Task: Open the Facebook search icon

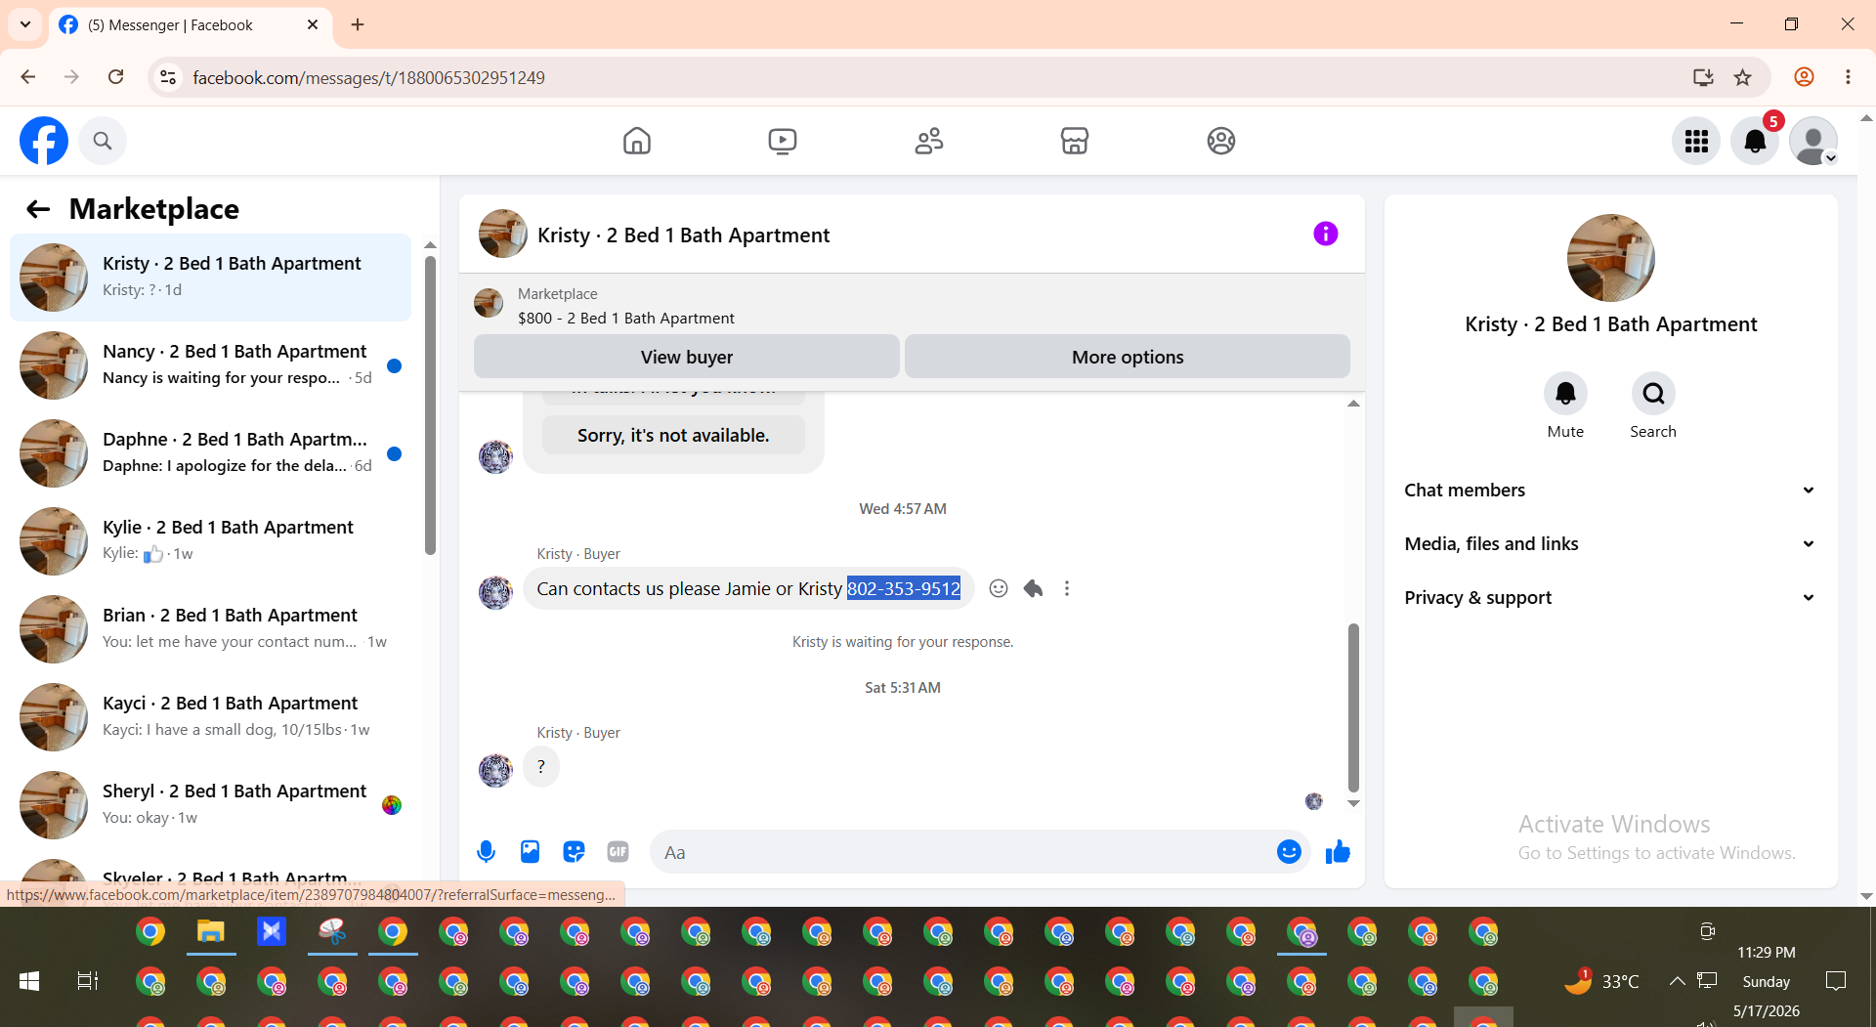Action: pos(103,141)
